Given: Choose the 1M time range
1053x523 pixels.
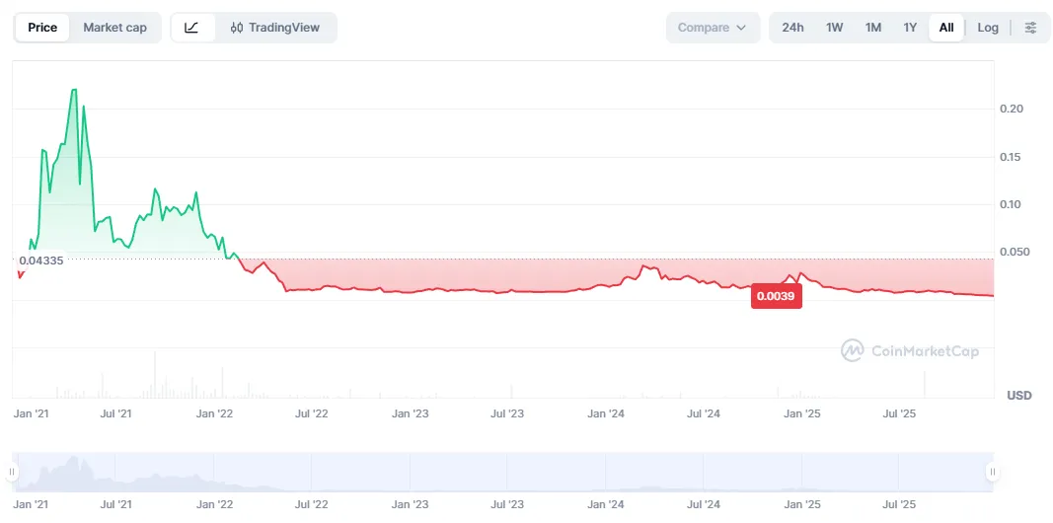Looking at the screenshot, I should (x=872, y=28).
